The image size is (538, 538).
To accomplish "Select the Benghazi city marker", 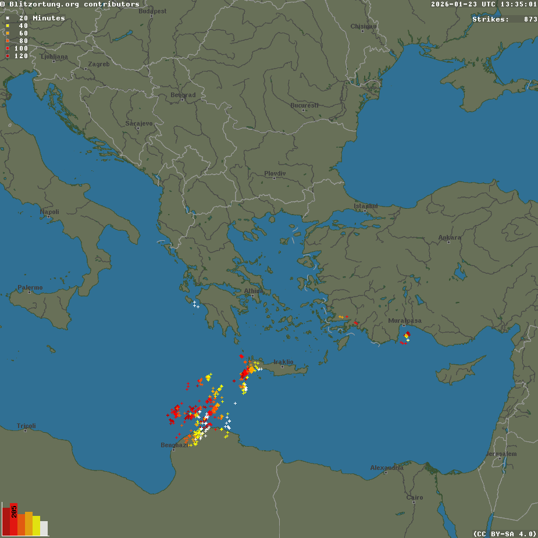I will 174,448.
